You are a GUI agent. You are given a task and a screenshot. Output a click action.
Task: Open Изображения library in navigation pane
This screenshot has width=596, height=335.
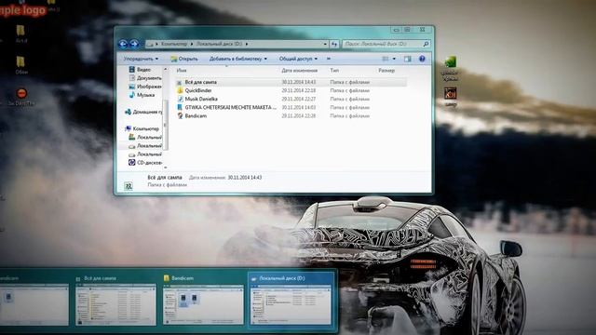tap(145, 87)
